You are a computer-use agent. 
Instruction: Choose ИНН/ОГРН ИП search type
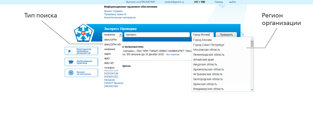(112, 45)
